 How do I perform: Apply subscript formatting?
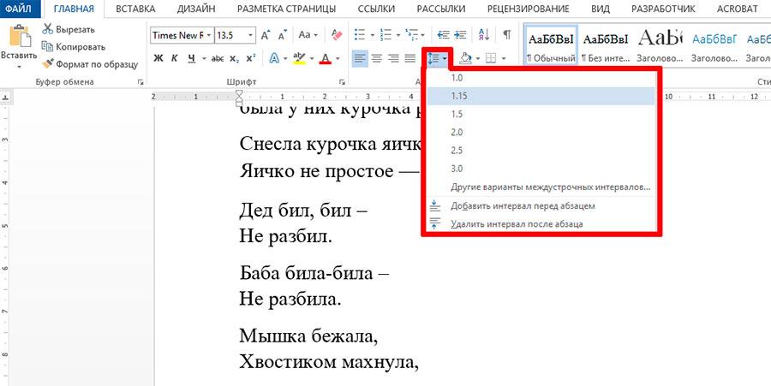pyautogui.click(x=235, y=58)
